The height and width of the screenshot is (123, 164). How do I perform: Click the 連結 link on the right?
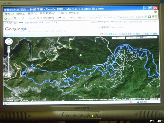pyautogui.click(x=155, y=34)
